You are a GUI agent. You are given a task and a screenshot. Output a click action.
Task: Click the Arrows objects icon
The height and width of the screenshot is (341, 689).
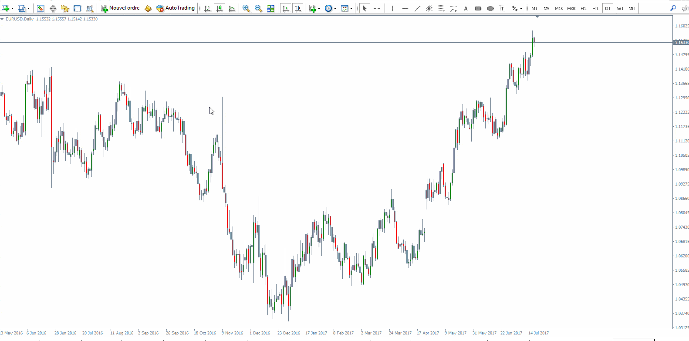[x=515, y=8]
